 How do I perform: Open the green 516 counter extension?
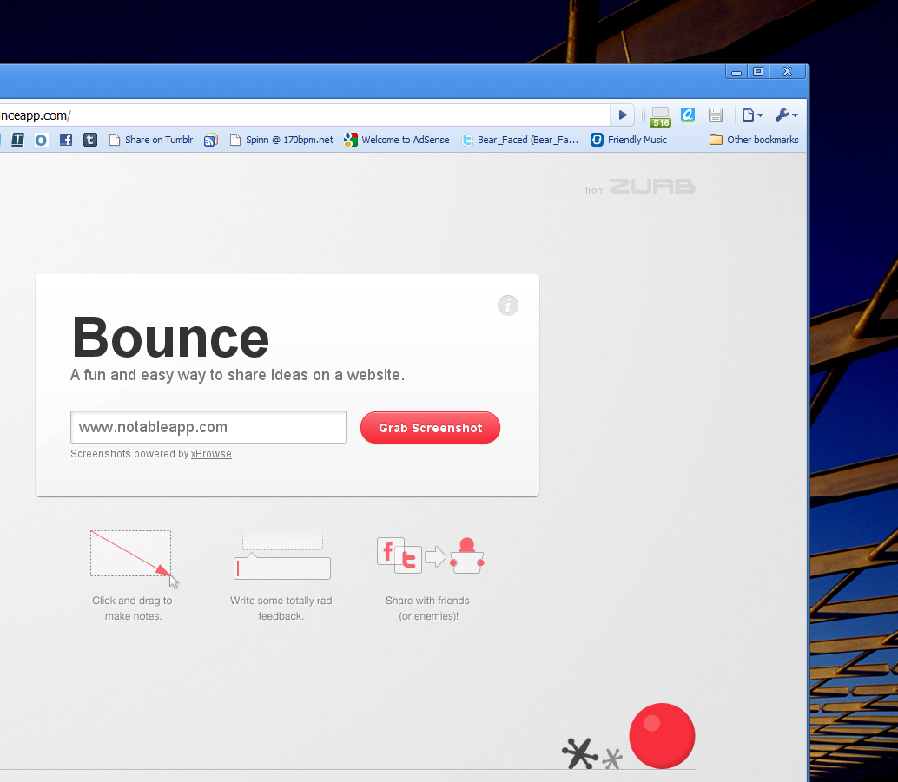click(x=660, y=117)
